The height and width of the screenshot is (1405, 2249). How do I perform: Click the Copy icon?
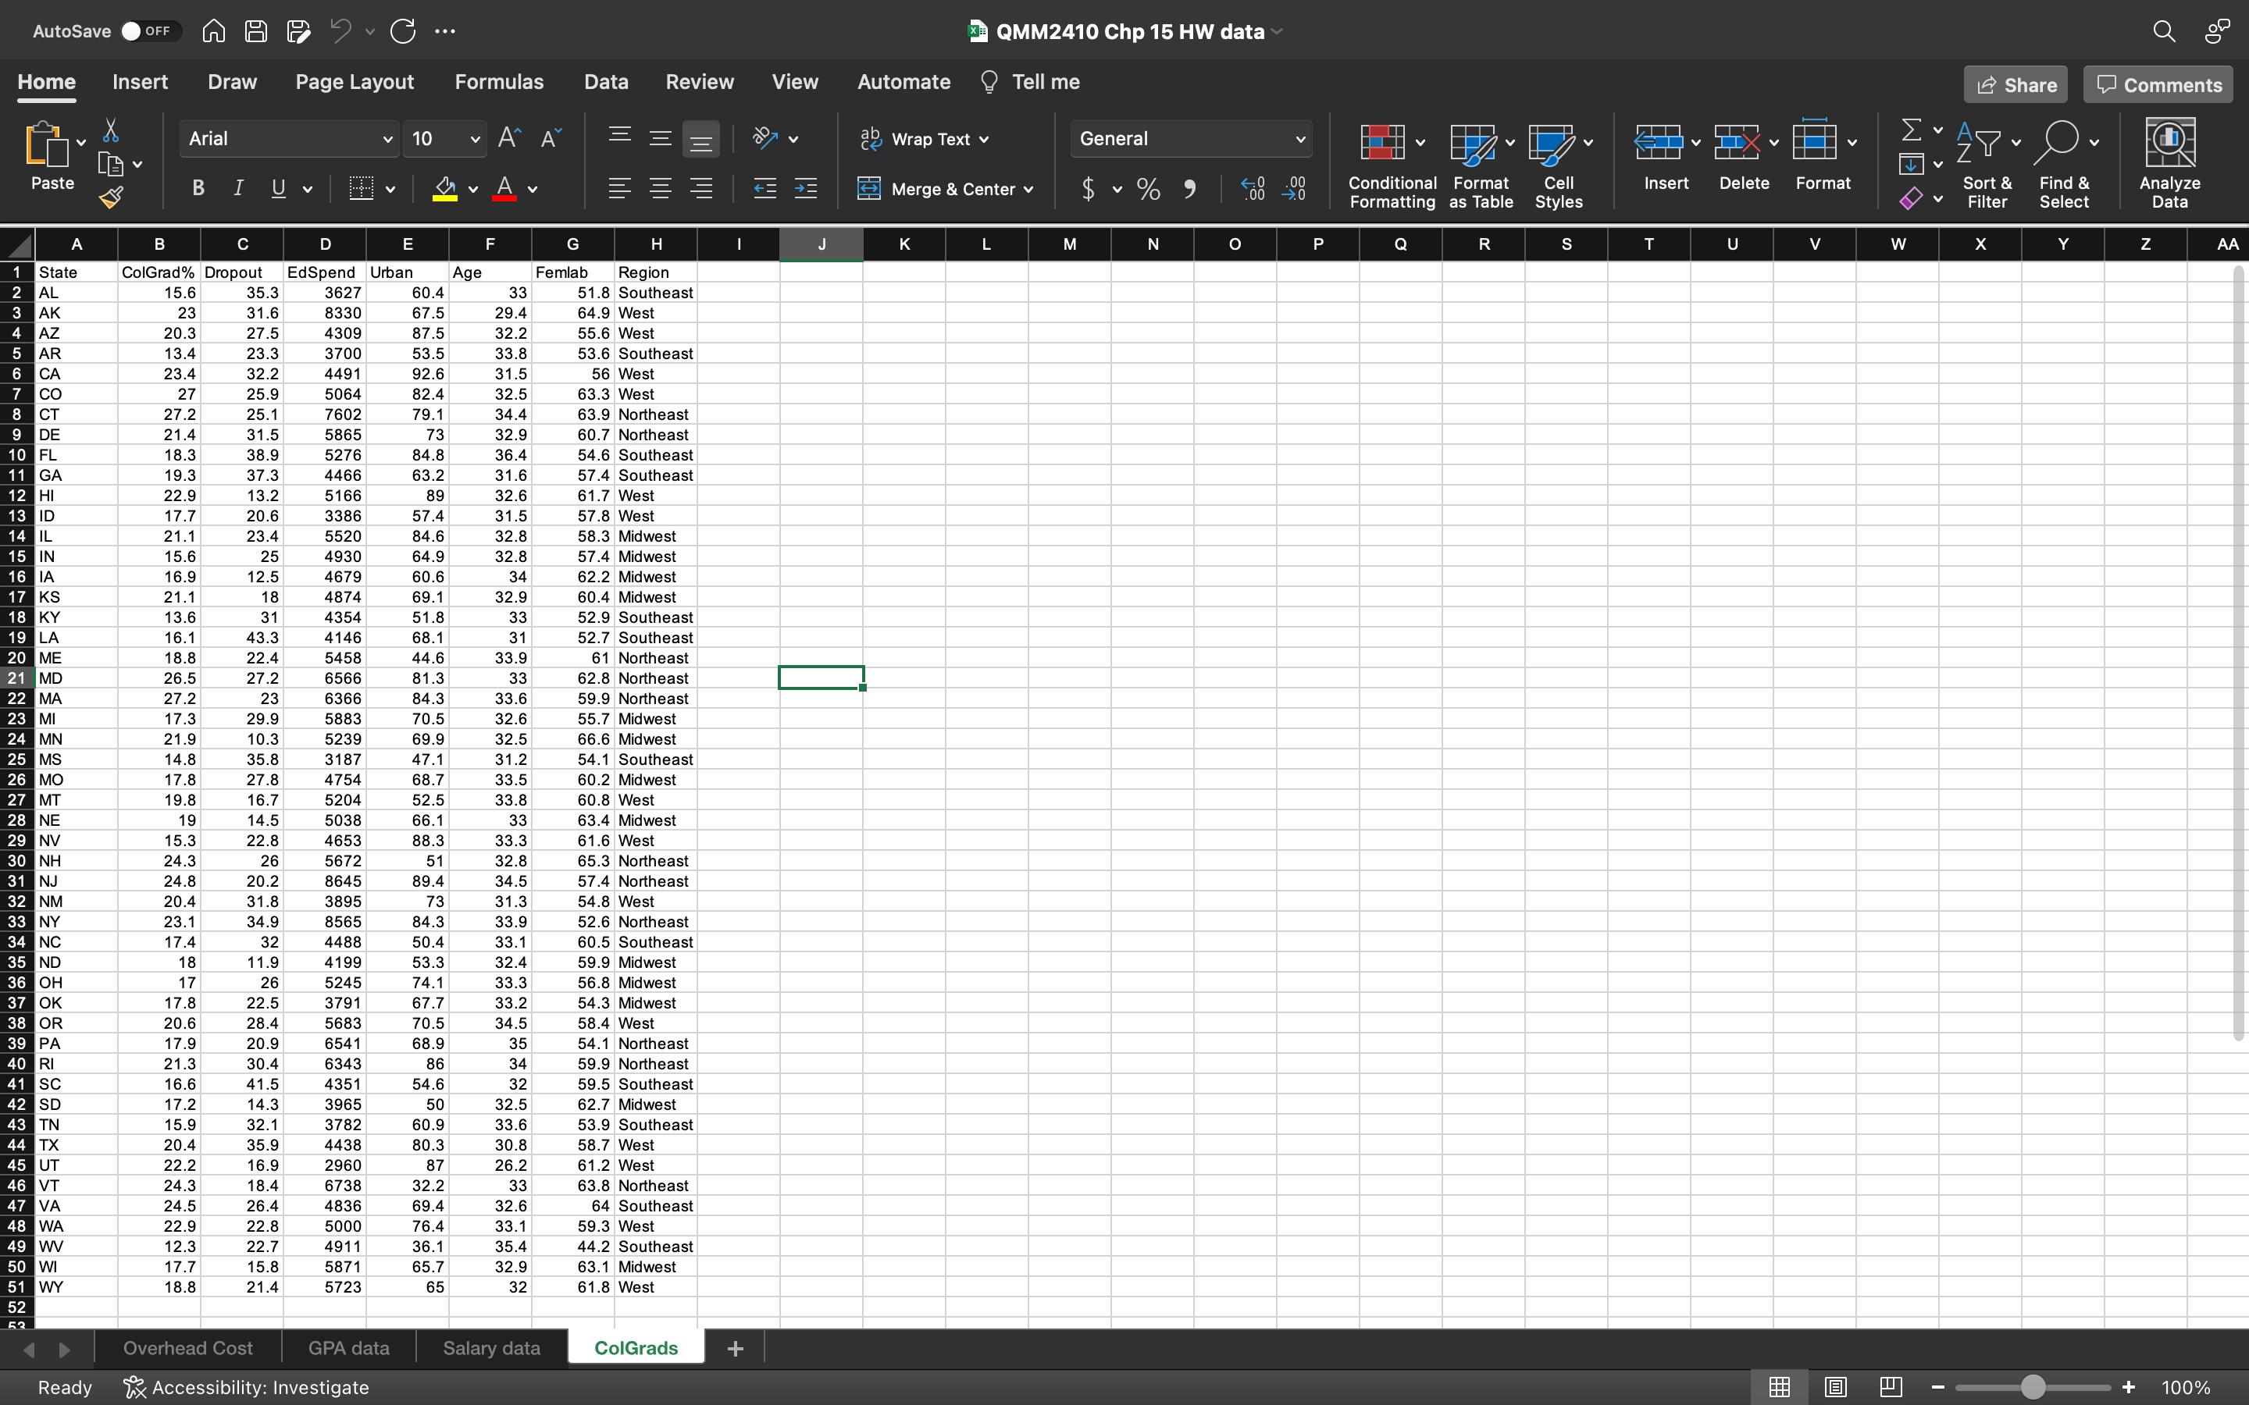111,165
